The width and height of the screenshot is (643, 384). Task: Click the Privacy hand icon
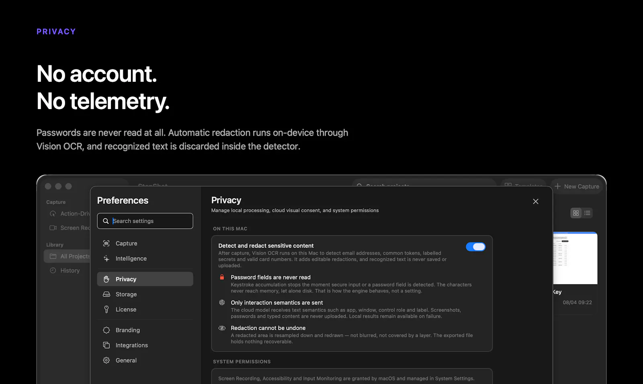[x=106, y=279]
